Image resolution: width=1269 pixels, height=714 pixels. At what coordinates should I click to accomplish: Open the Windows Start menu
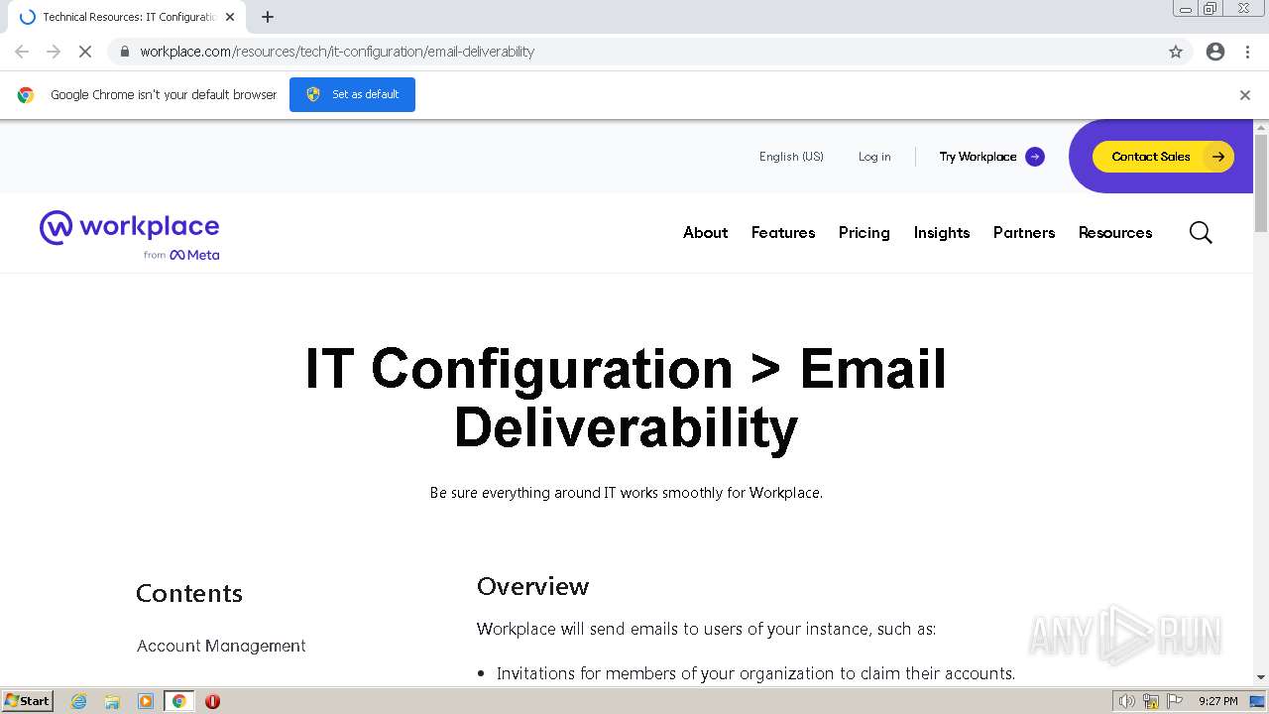tap(27, 701)
